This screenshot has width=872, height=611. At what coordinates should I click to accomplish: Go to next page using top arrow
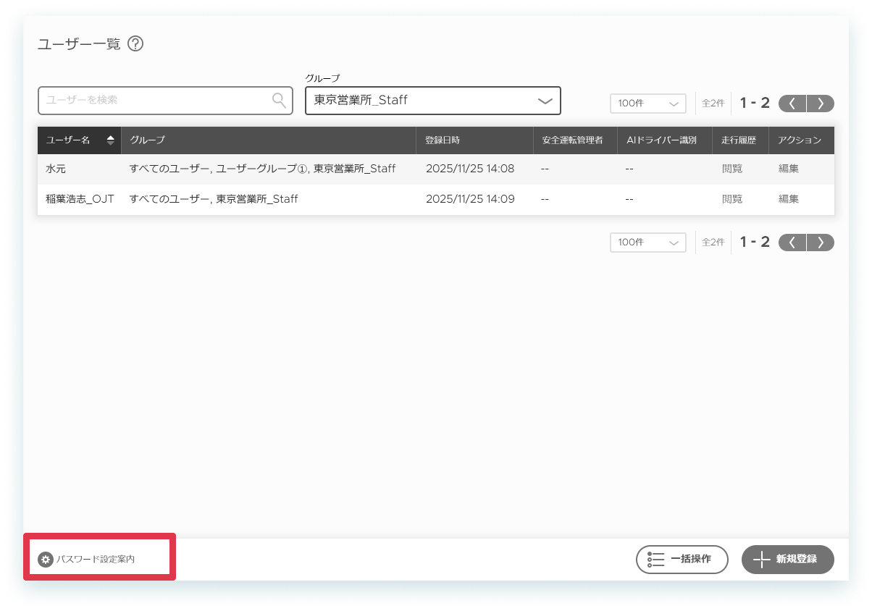pyautogui.click(x=821, y=104)
